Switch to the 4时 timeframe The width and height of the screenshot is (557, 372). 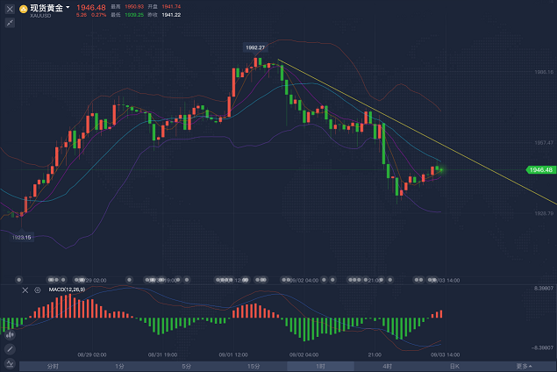pos(387,366)
